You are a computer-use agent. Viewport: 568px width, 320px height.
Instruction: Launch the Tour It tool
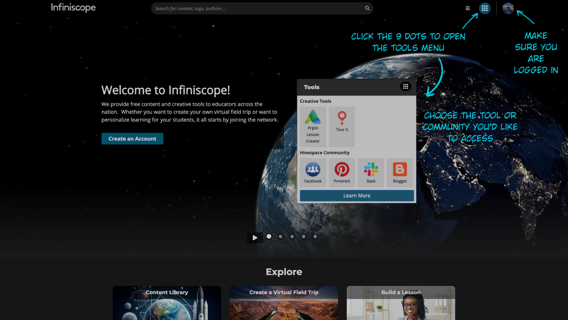coord(342,126)
